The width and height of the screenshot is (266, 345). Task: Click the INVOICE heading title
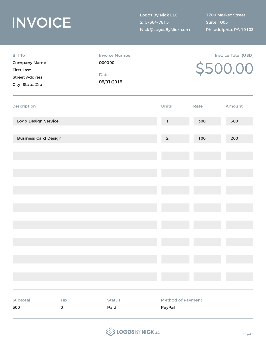coord(41,22)
